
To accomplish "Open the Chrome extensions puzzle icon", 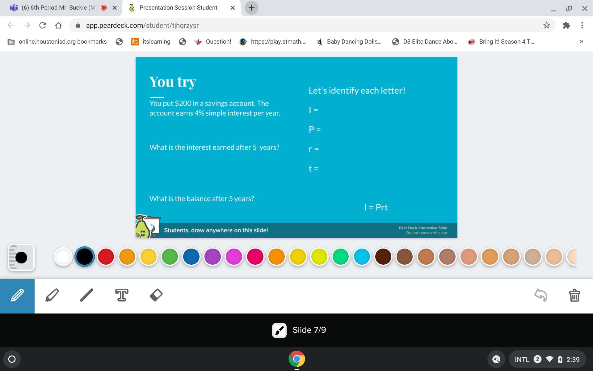I will coord(566,25).
